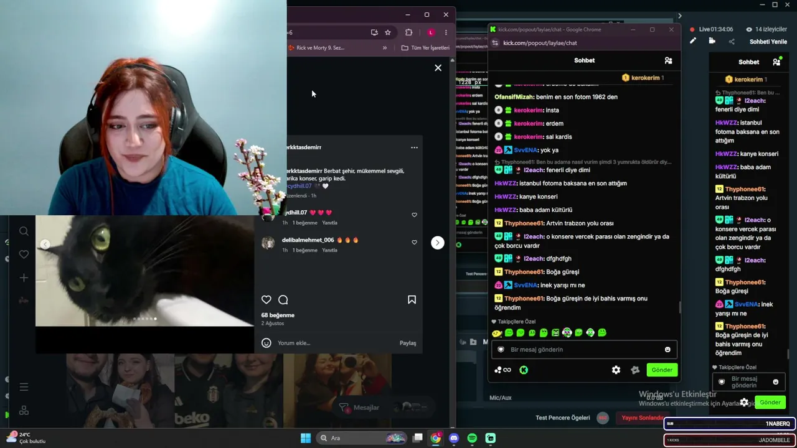Open the Streamlabs app on the taskbar
The width and height of the screenshot is (797, 448).
[x=491, y=438]
